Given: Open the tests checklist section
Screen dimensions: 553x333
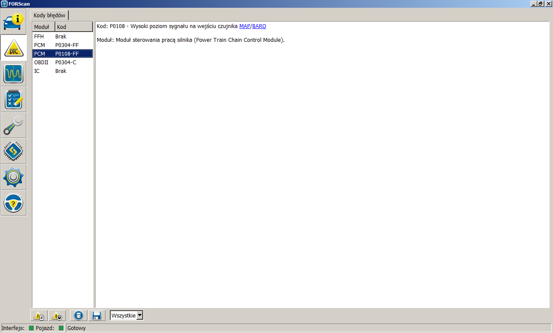Looking at the screenshot, I should tap(13, 100).
